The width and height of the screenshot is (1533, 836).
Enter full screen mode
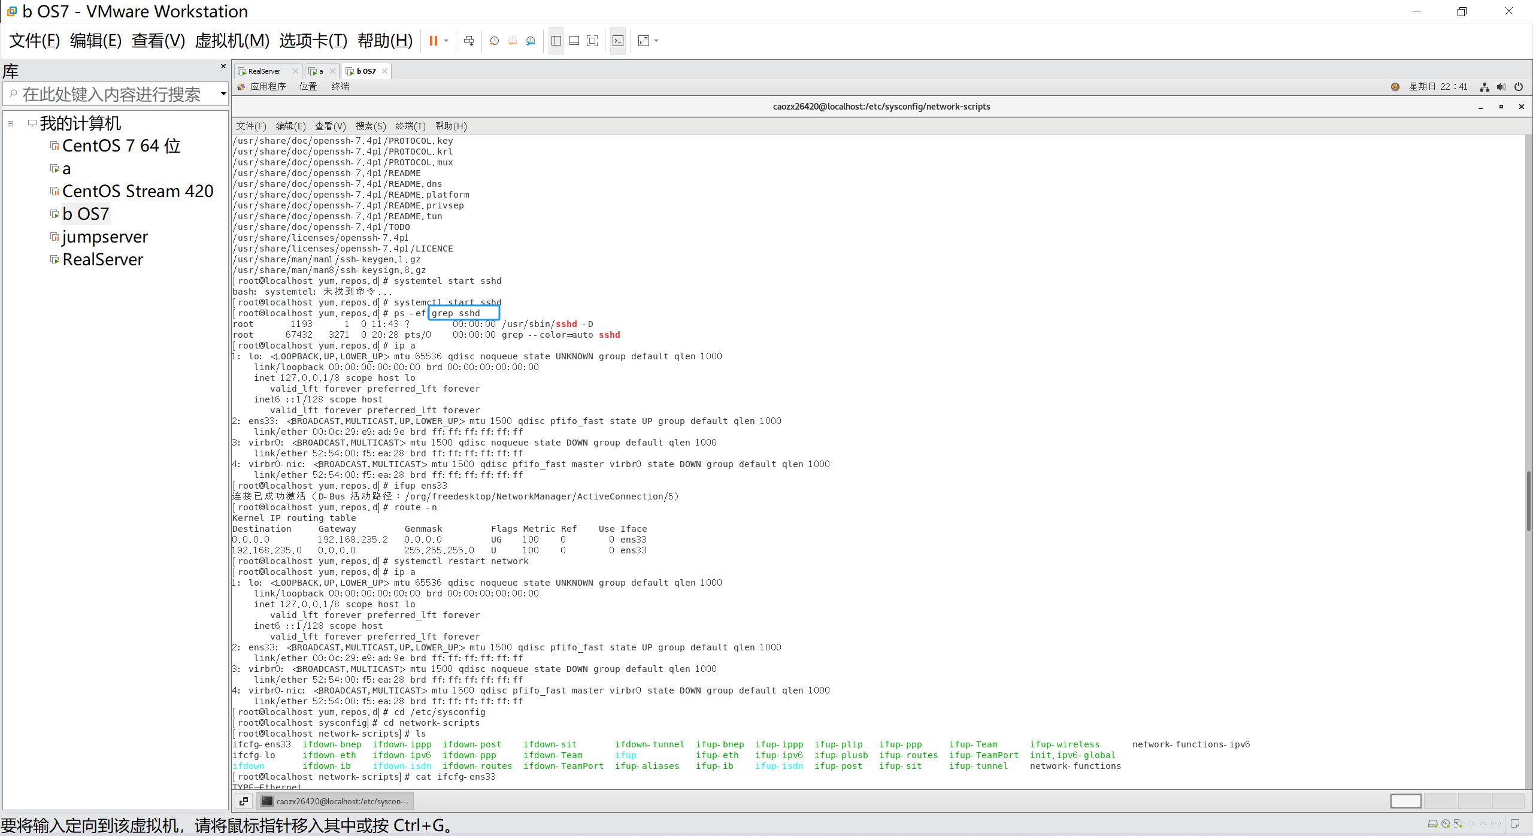pos(592,41)
